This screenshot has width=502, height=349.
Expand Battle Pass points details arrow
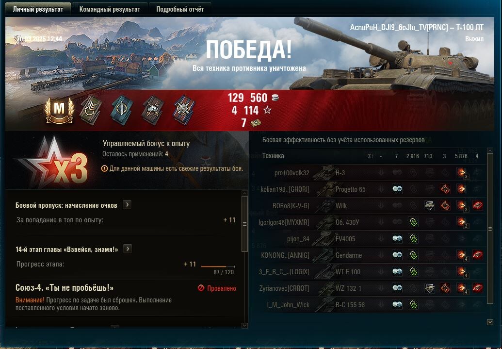(127, 204)
